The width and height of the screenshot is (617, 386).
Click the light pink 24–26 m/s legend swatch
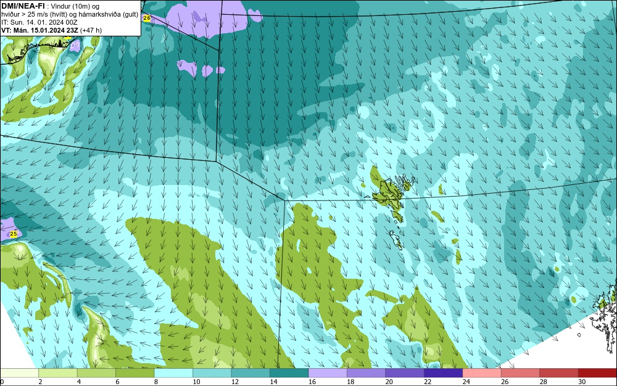pos(482,373)
